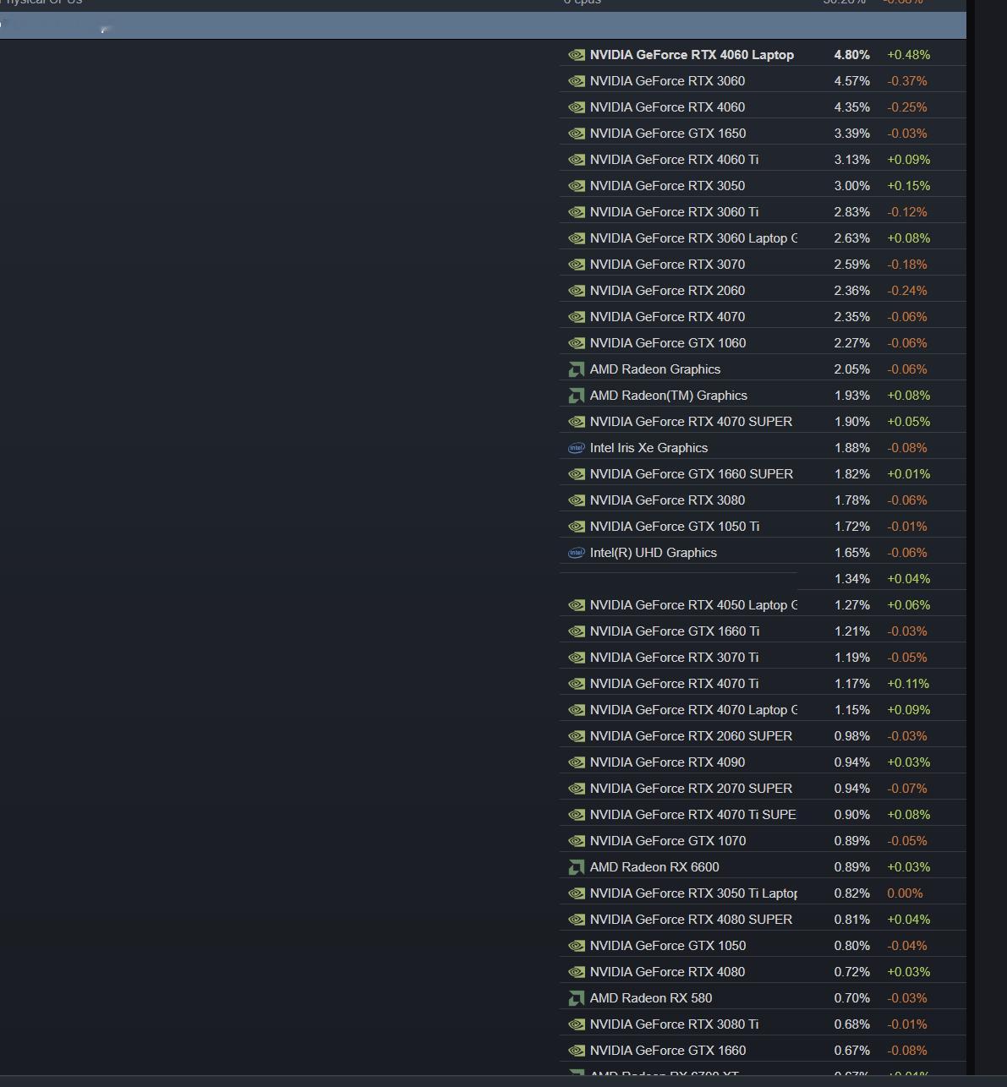Click the AMD logo next to AMD Radeon(TM) Graphics
Image resolution: width=1007 pixels, height=1087 pixels.
(577, 396)
